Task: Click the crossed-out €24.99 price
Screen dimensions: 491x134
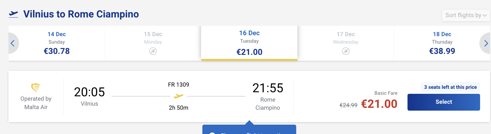Action: (348, 105)
